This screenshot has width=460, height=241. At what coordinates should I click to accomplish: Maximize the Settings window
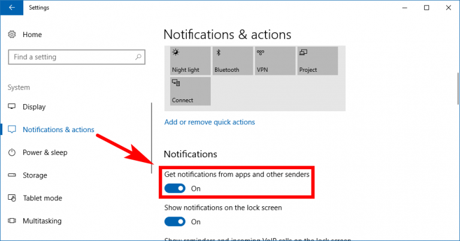(426, 8)
